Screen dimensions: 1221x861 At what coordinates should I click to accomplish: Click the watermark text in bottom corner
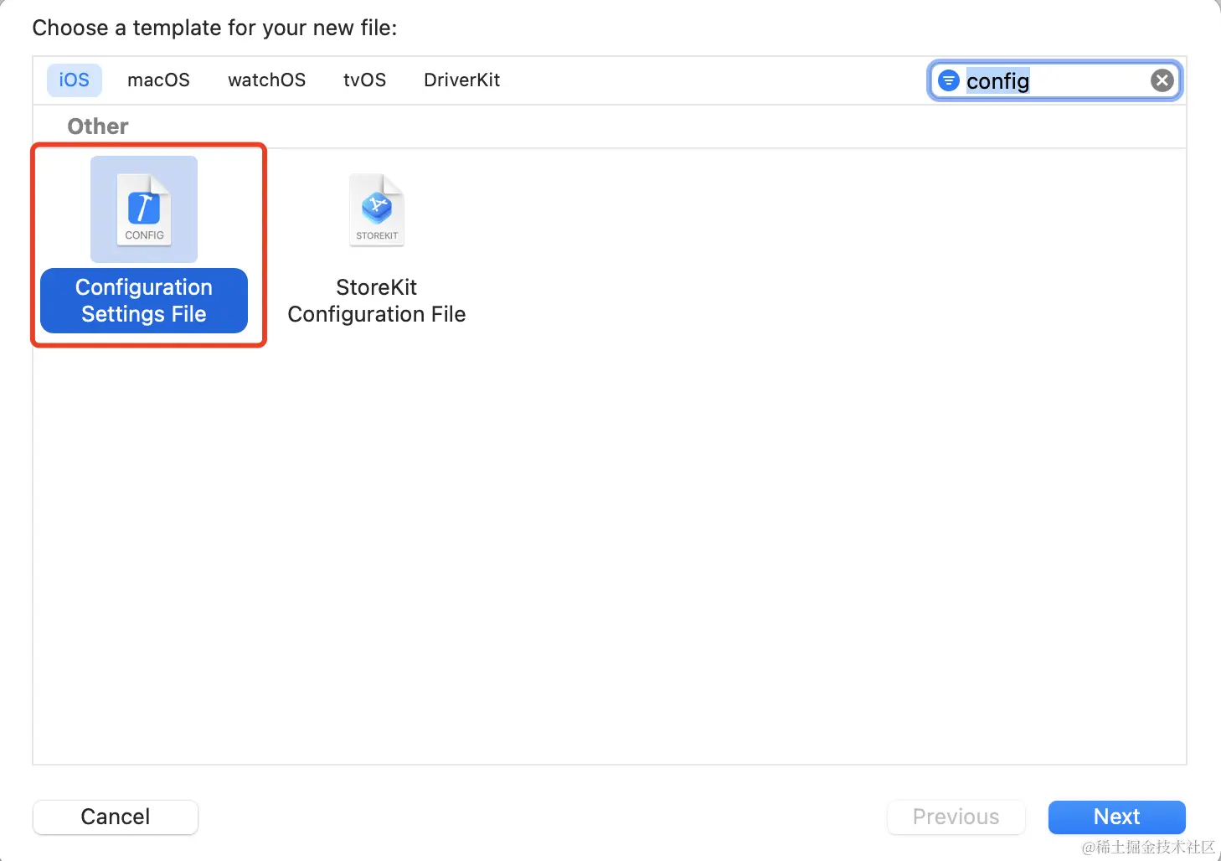coord(1147,848)
